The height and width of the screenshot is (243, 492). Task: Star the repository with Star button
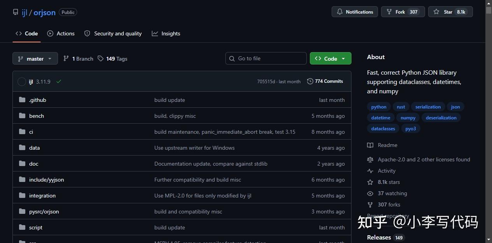click(x=450, y=12)
